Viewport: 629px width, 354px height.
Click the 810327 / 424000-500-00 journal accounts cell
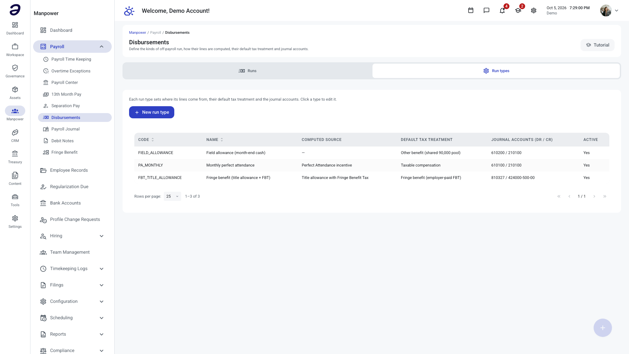pos(513,178)
